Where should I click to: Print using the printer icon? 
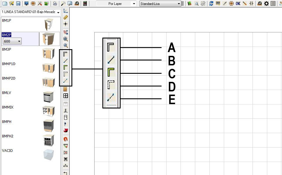(55, 3)
